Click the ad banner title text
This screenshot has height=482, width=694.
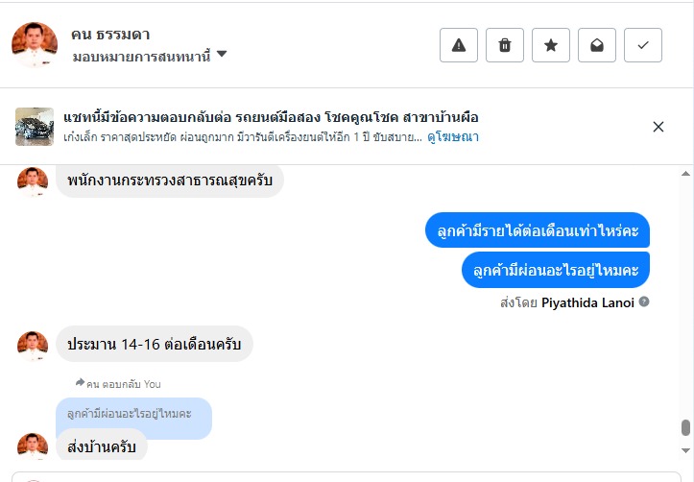pyautogui.click(x=271, y=117)
